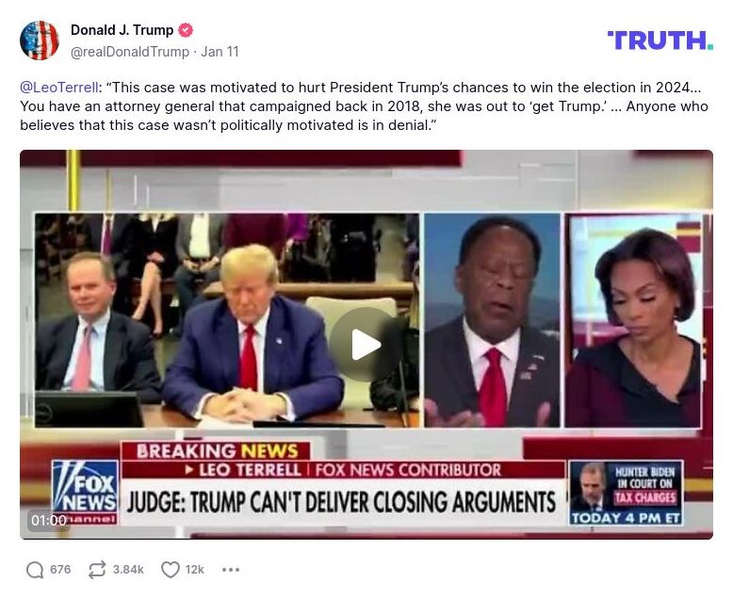Image resolution: width=733 pixels, height=598 pixels.
Task: Click the ReTruth arrows icon
Action: [x=97, y=570]
